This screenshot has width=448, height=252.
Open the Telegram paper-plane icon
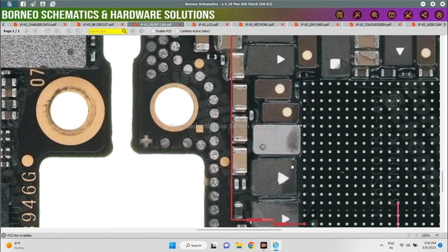(x=33, y=4)
